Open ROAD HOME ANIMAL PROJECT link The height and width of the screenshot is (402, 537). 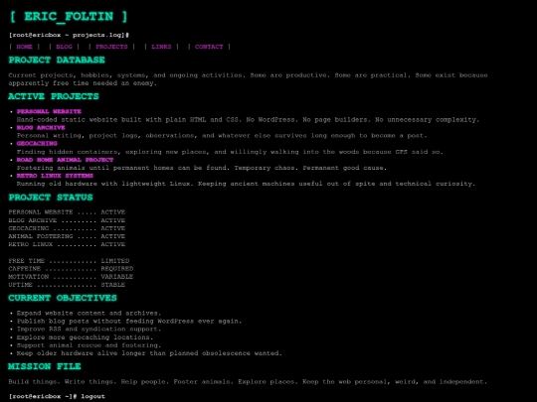pyautogui.click(x=65, y=160)
